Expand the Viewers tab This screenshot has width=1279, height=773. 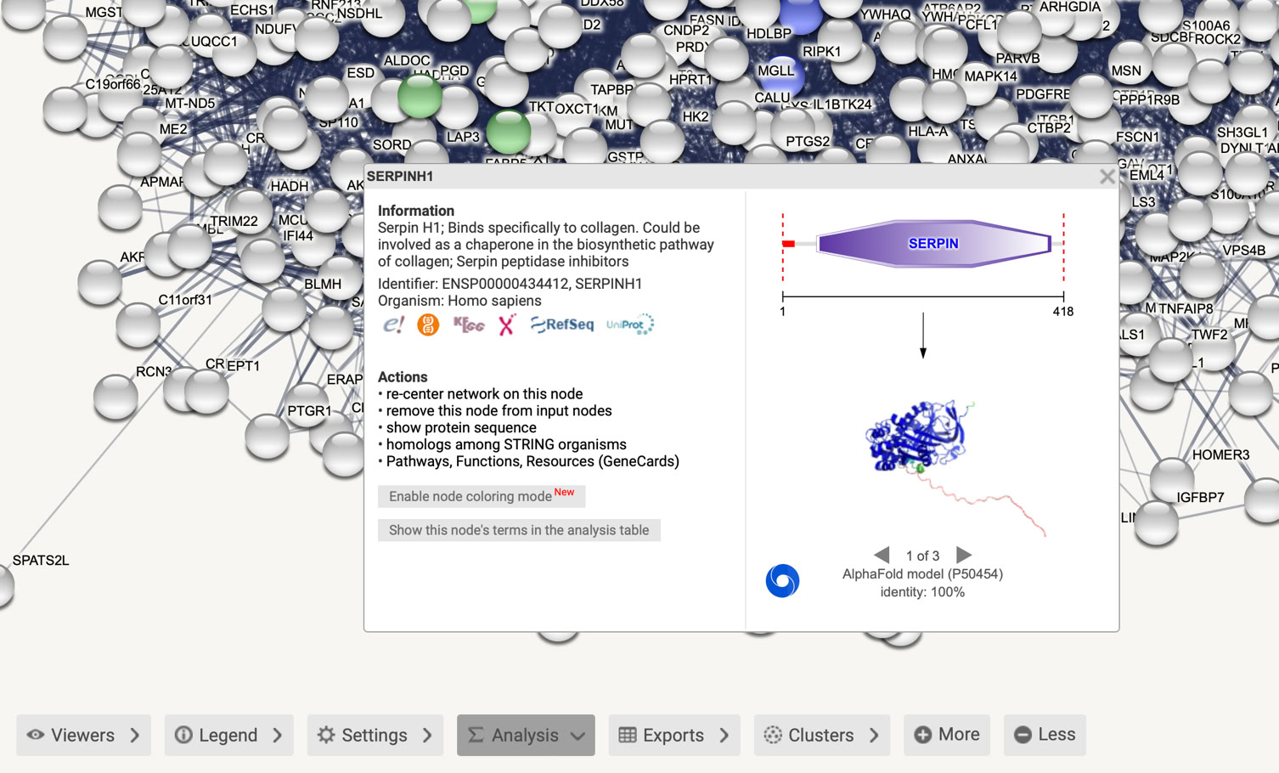[x=83, y=735]
